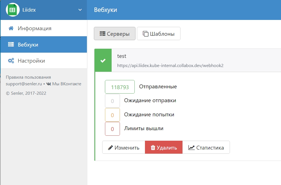281x185 pixels.
Task: Select Вебхуки in the sidebar
Action: click(28, 45)
